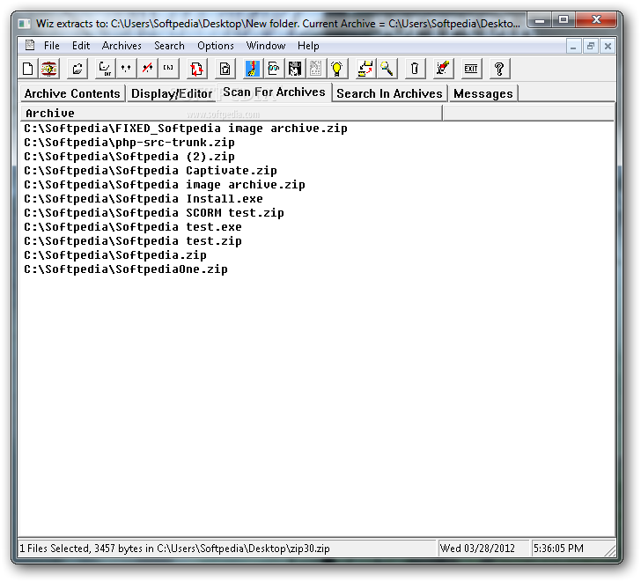Click the red pencil edit icon
The width and height of the screenshot is (641, 582).
443,69
